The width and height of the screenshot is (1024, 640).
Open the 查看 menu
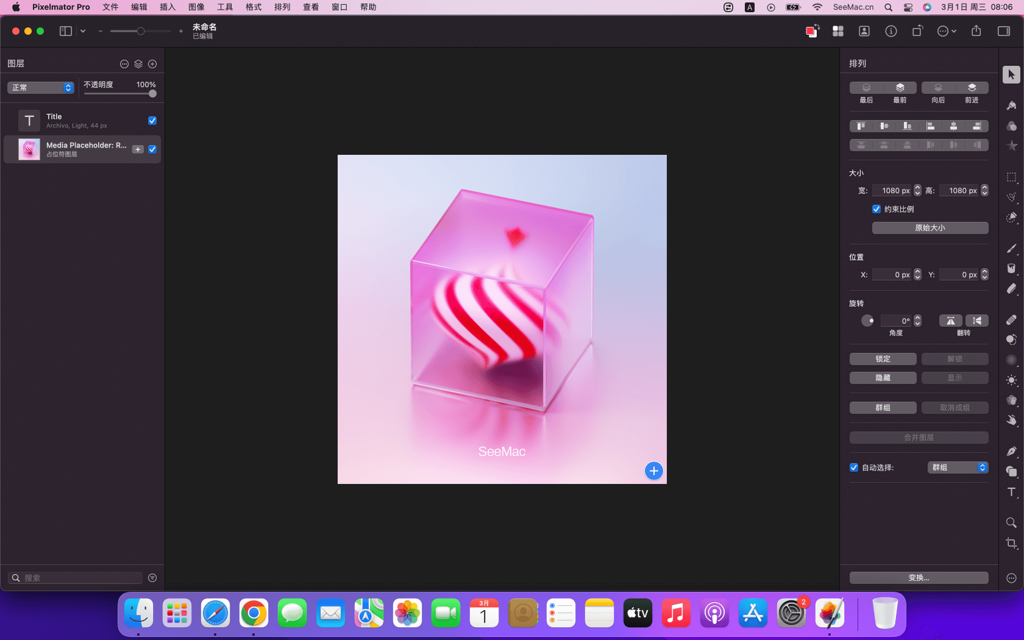click(311, 7)
